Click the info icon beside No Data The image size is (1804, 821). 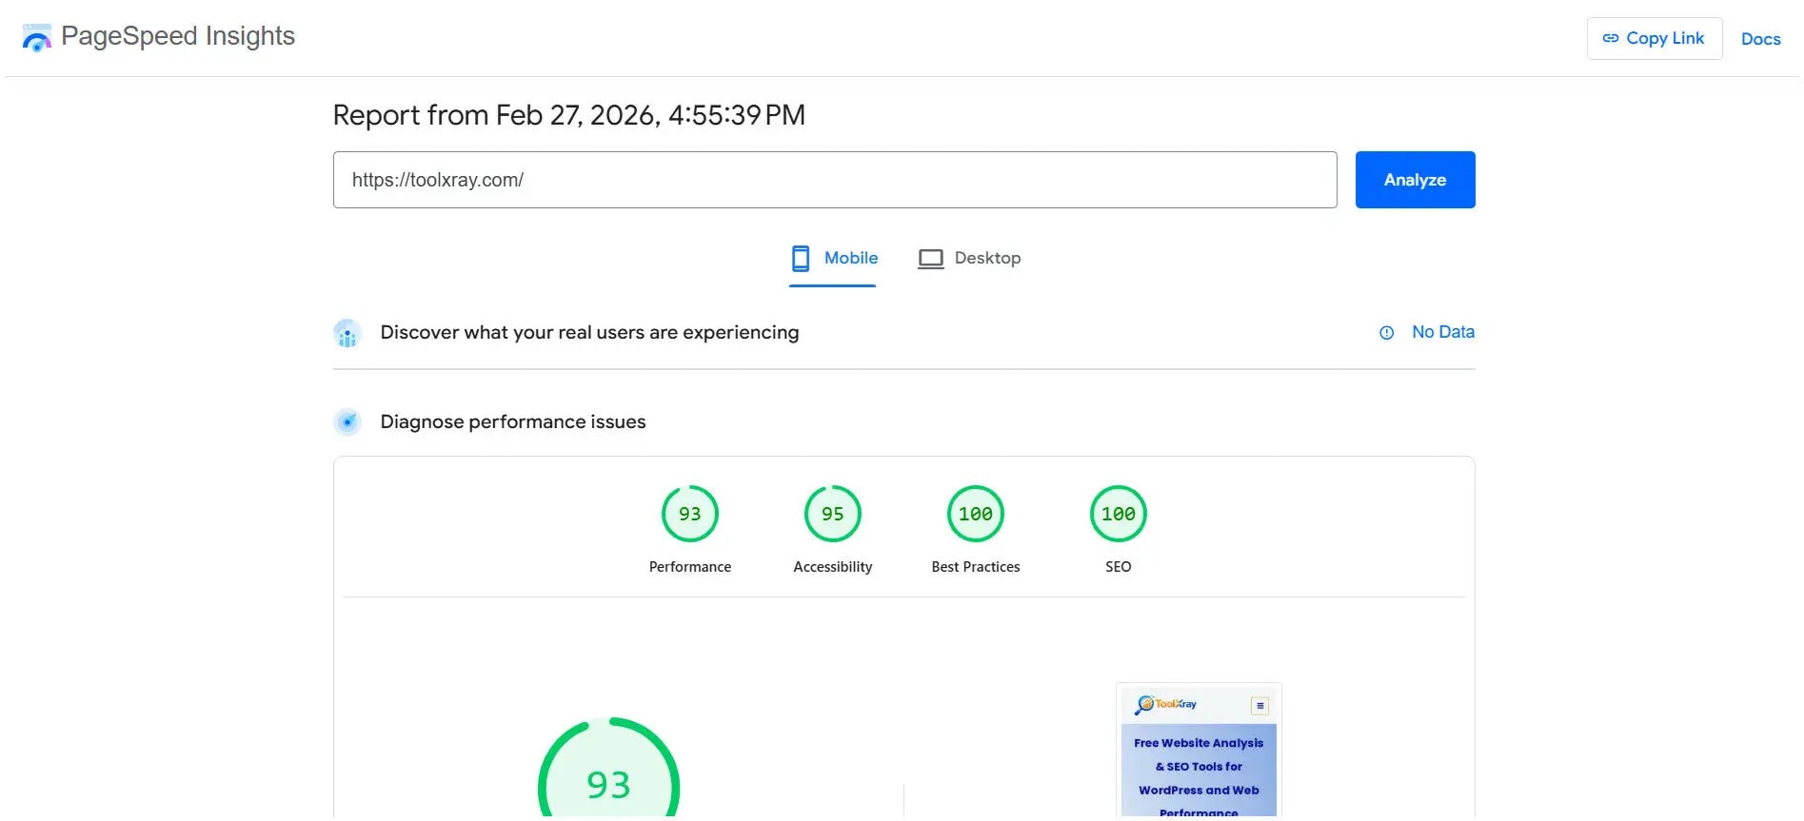[x=1387, y=333]
